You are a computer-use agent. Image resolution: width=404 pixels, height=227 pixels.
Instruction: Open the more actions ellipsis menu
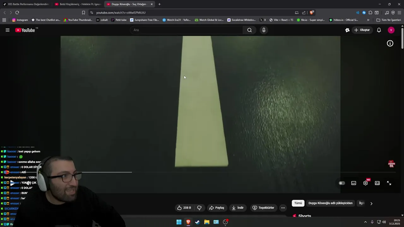pos(283,208)
